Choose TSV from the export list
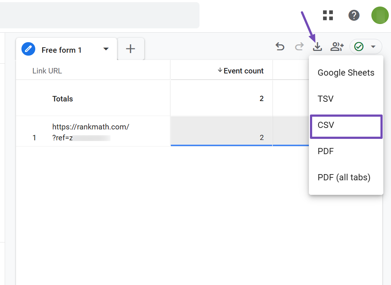391x285 pixels. [325, 99]
